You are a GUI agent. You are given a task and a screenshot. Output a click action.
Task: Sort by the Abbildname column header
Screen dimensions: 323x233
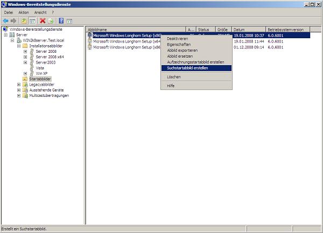tap(136, 30)
